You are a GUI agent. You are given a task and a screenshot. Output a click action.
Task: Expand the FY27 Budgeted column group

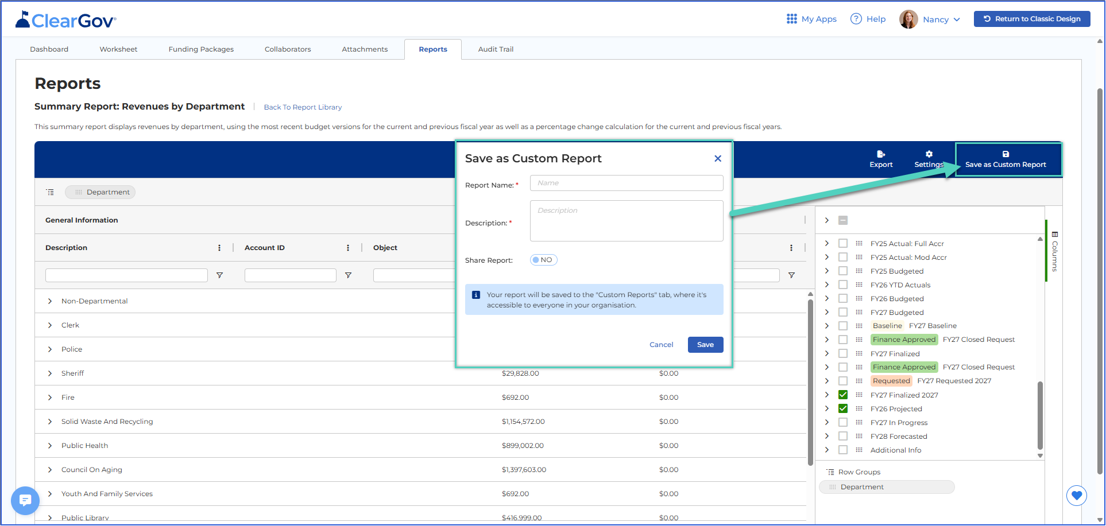tap(827, 313)
